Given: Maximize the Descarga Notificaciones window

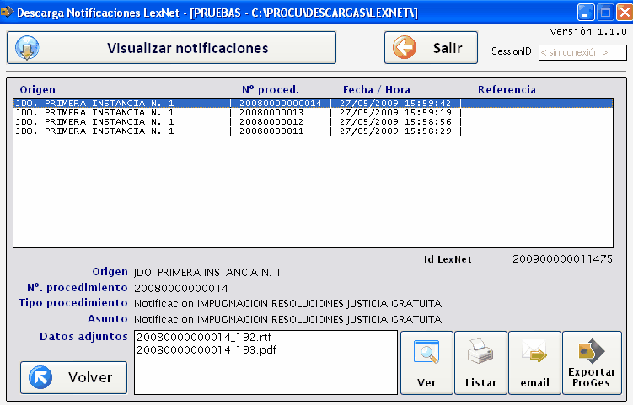Looking at the screenshot, I should coord(604,13).
